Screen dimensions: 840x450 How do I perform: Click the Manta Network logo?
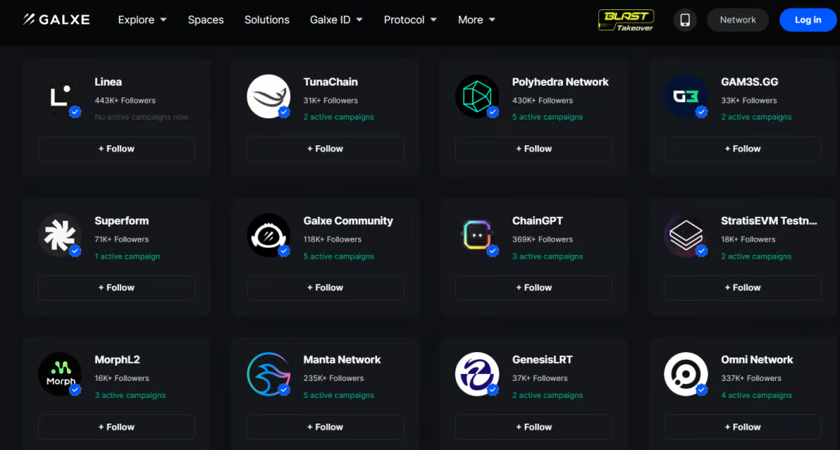268,374
